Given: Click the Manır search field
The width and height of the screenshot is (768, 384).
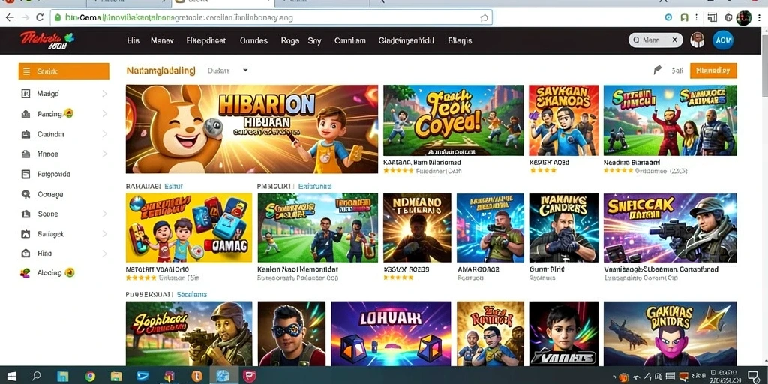Looking at the screenshot, I should coord(655,40).
